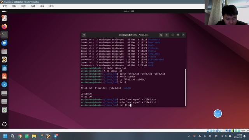
Task: Open the Windows clock showing 19:38
Action: tap(238, 136)
